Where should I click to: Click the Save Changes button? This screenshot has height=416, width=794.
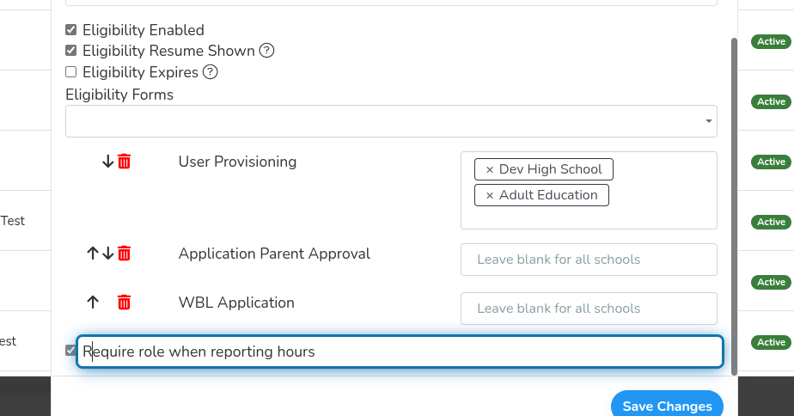point(667,406)
